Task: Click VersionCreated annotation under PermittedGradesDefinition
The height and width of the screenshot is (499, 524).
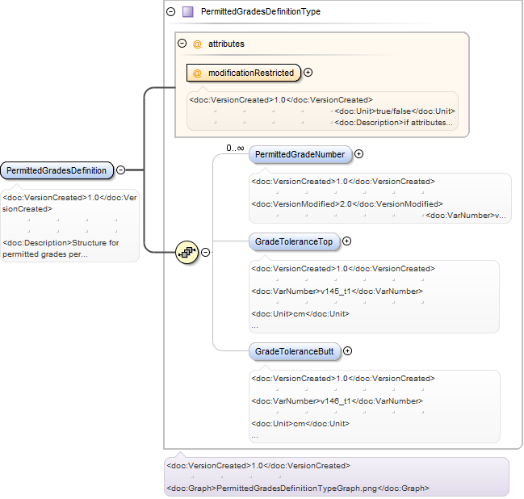Action: point(69,203)
